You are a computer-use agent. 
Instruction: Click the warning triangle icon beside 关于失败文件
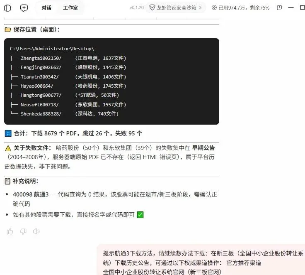(8, 148)
